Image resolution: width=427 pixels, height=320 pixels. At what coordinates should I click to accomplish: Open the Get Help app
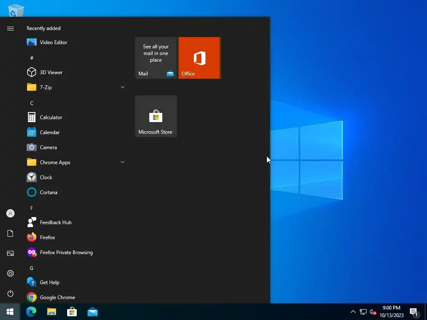76,282
